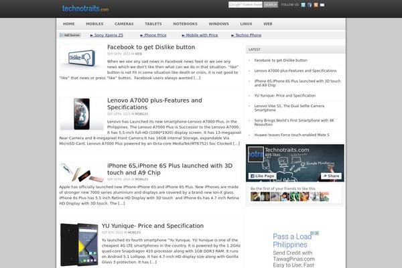Viewport: 402px width, 268px height.
Task: Open sidebar link Lenovo Vibe S1 Dual Selfie Camera
Action: [289, 108]
